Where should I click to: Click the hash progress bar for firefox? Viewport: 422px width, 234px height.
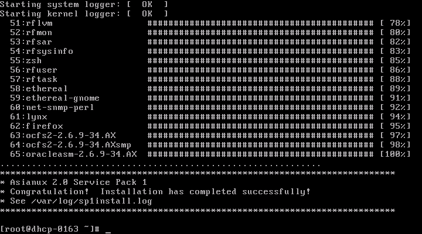point(260,126)
